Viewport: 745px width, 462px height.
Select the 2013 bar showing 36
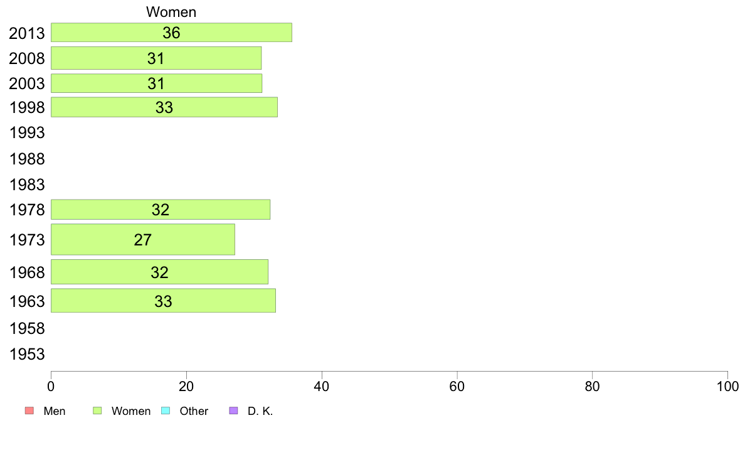[172, 33]
